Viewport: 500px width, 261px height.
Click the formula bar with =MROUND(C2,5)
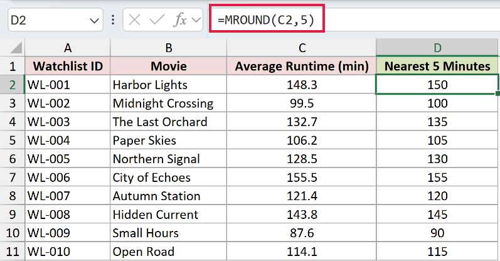pos(354,20)
